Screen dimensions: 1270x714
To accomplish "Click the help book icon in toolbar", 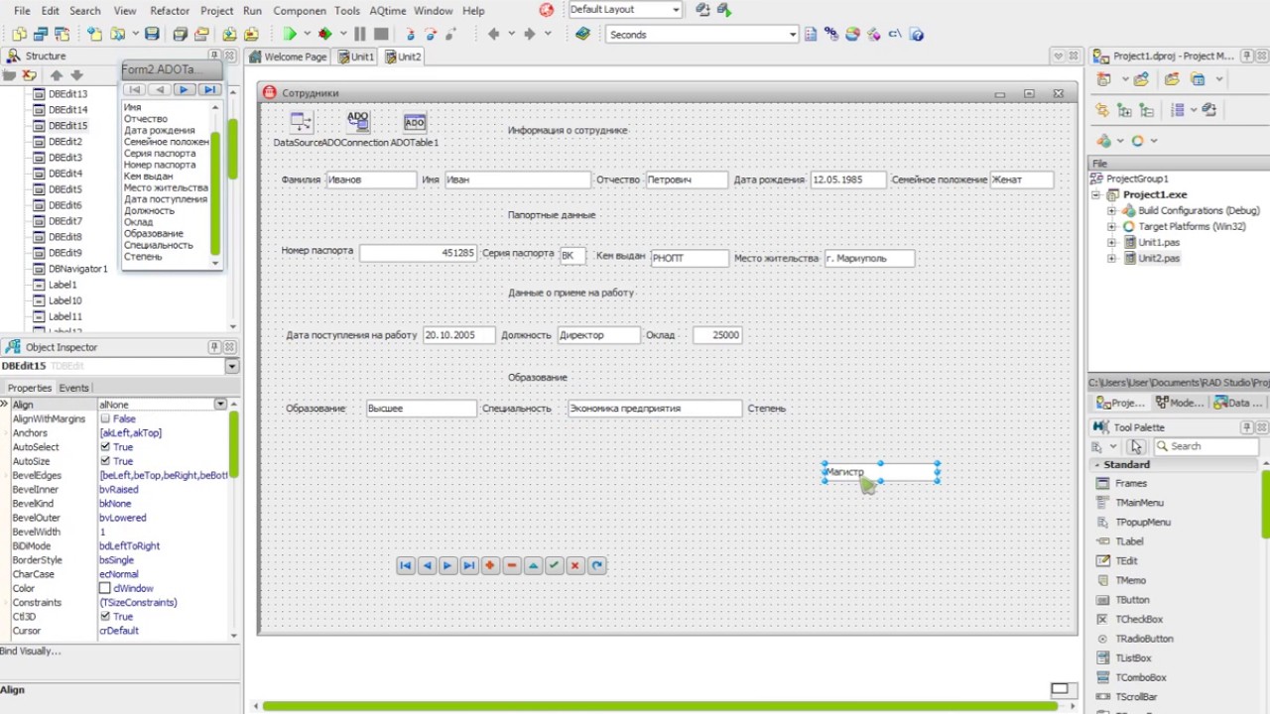I will click(x=582, y=34).
